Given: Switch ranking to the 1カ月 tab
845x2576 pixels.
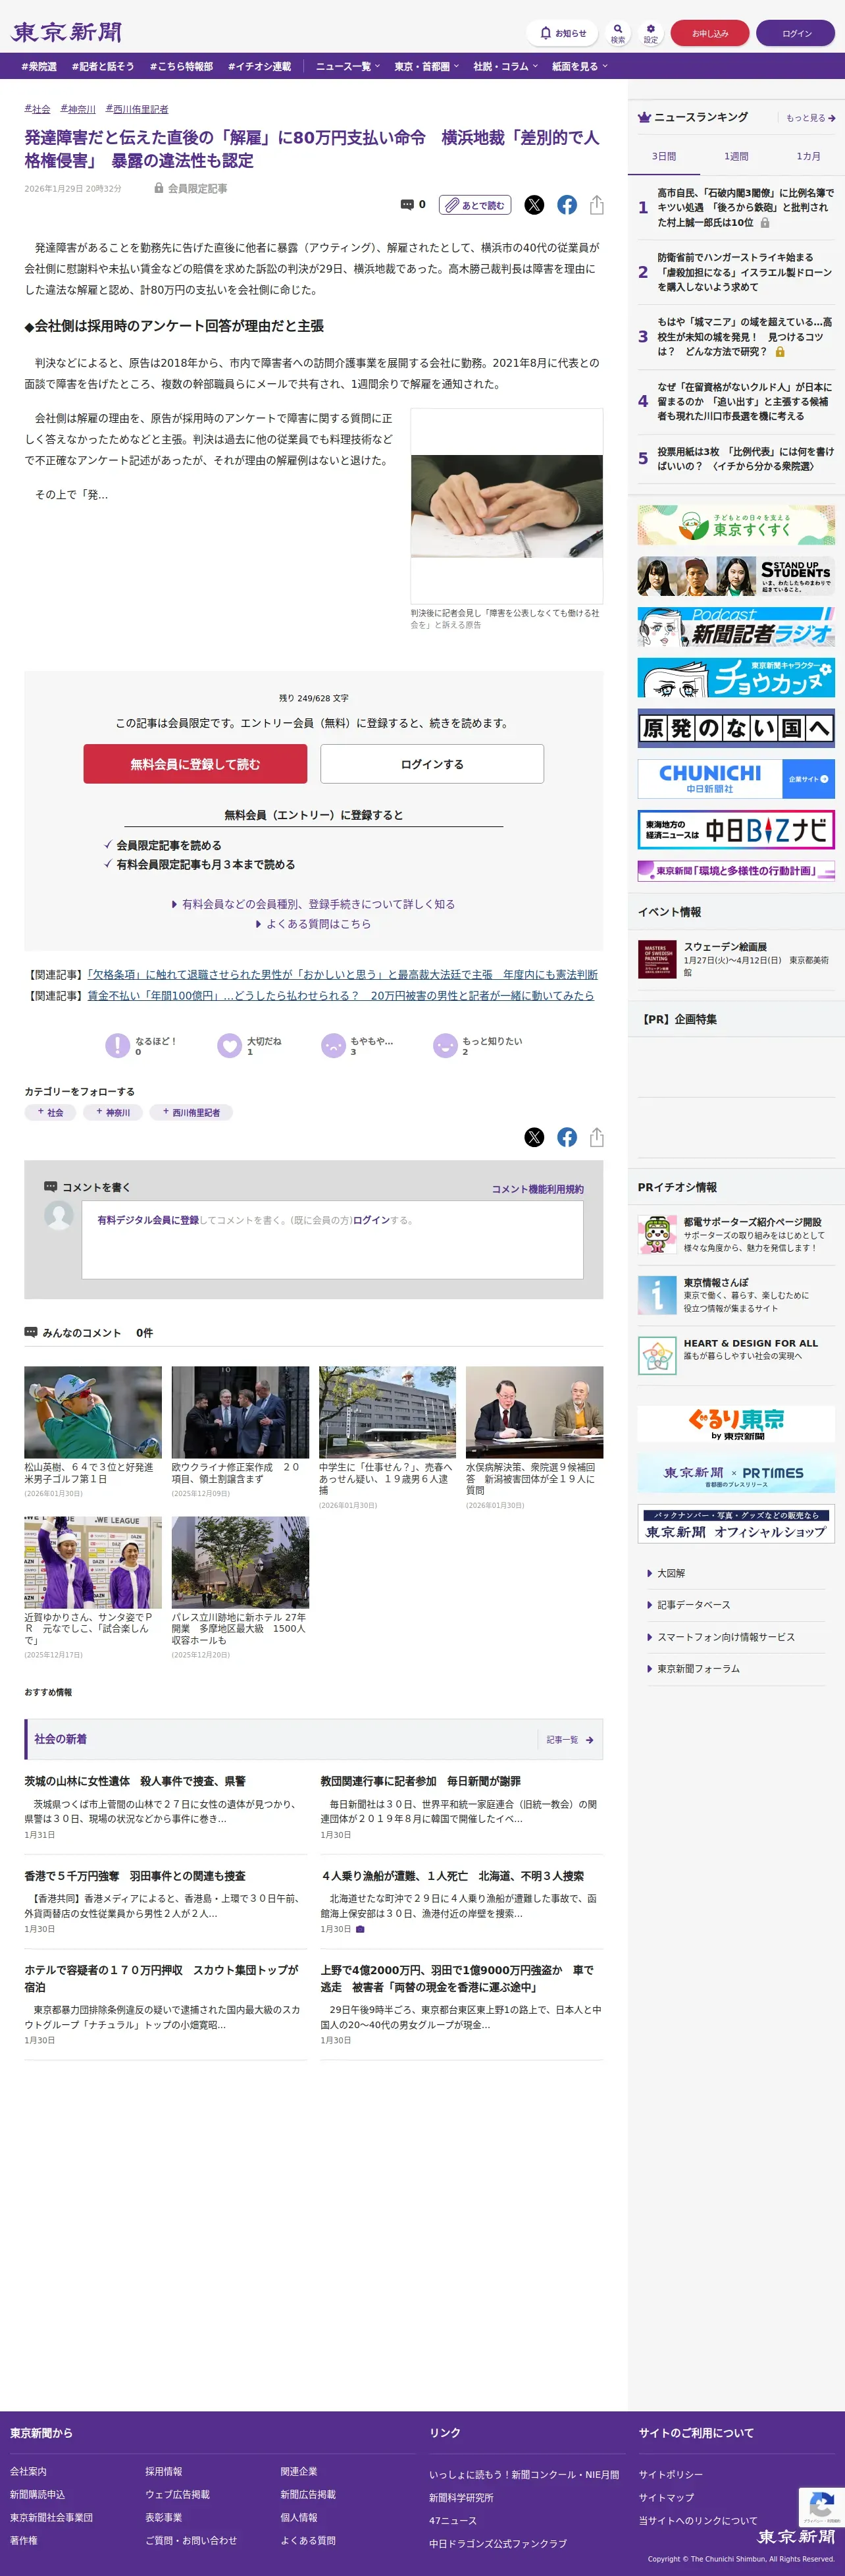Looking at the screenshot, I should (x=808, y=156).
